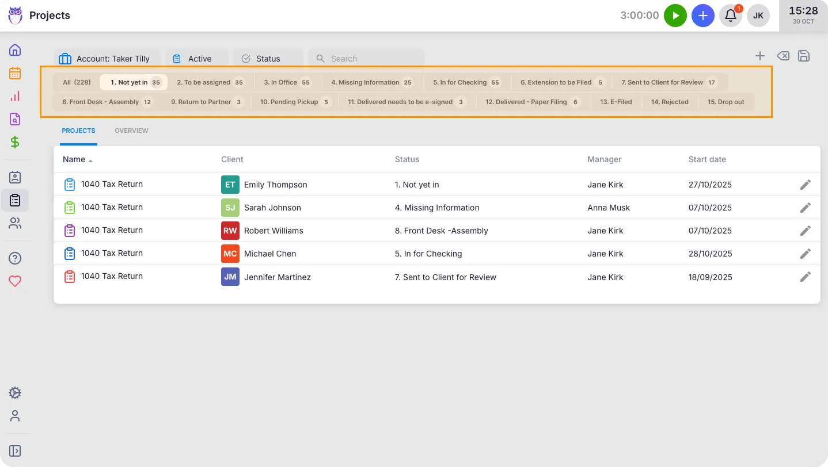This screenshot has height=467, width=828.
Task: Click the blue plus button in the top bar
Action: pos(702,16)
